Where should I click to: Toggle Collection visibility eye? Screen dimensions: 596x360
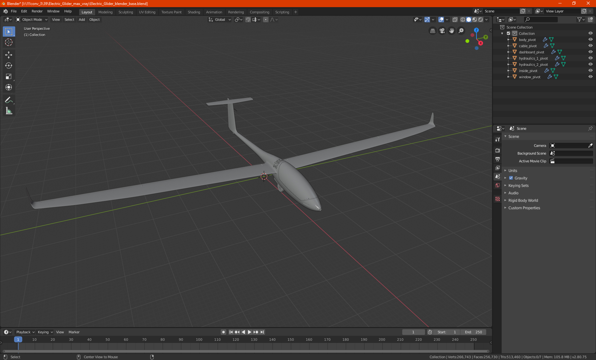click(590, 34)
